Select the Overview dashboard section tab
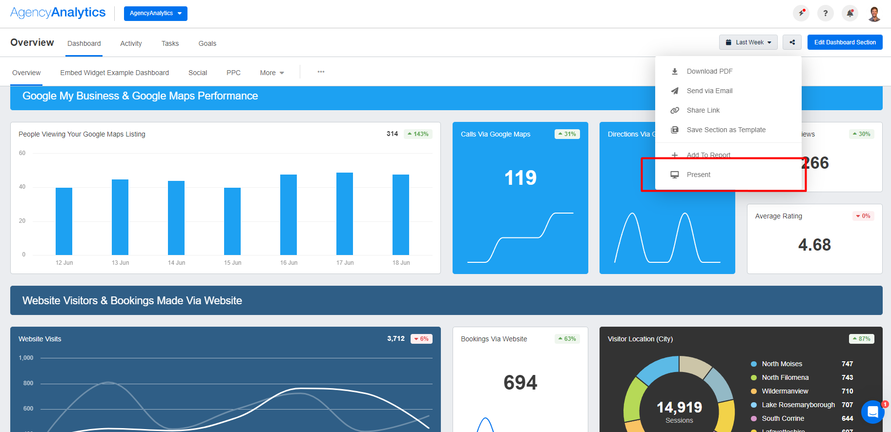Screen dimensions: 891x432 pyautogui.click(x=26, y=73)
